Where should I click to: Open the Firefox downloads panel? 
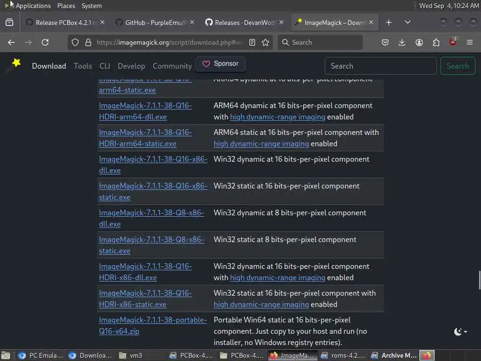coord(402,42)
